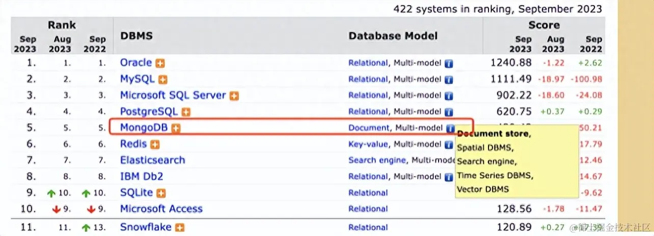Click green up arrow beside Snowflake Sep 2022 rank

click(x=87, y=228)
